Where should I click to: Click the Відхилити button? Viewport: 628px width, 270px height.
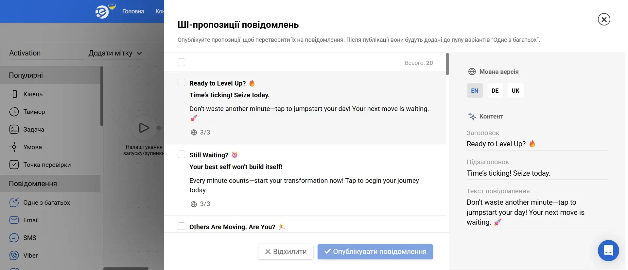tap(285, 251)
